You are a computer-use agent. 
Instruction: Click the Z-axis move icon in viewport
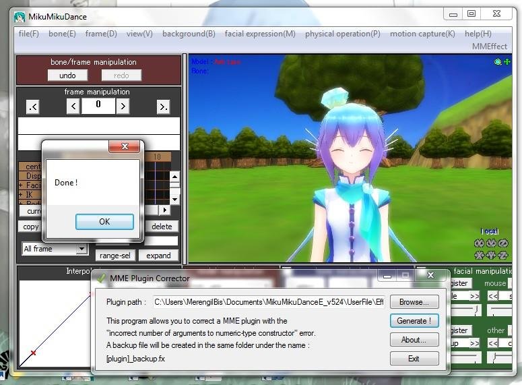[502, 256]
